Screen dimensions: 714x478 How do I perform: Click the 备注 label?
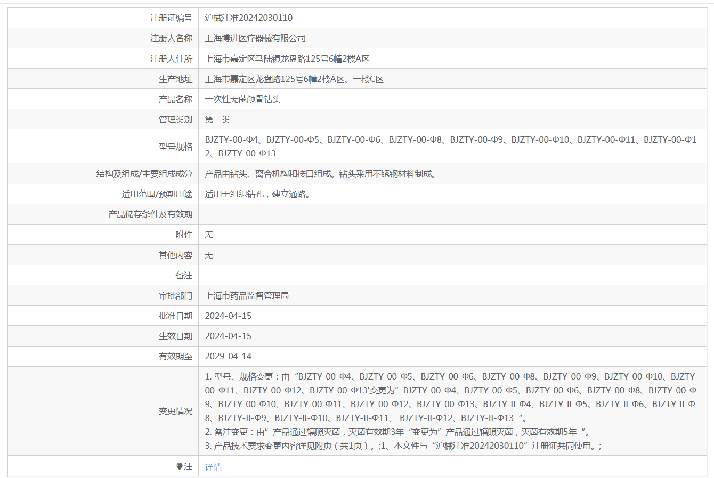pyautogui.click(x=184, y=275)
